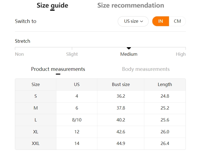Select the S size row
Image resolution: width=201 pixels, height=152 pixels.
click(x=100, y=96)
